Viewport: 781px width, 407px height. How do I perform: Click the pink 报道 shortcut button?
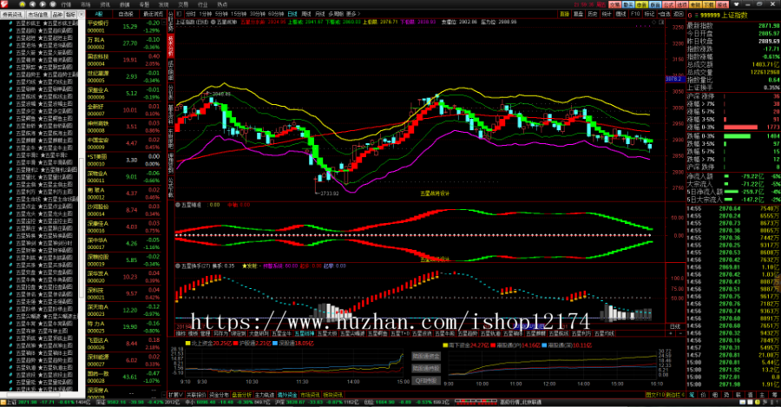pyautogui.click(x=722, y=4)
